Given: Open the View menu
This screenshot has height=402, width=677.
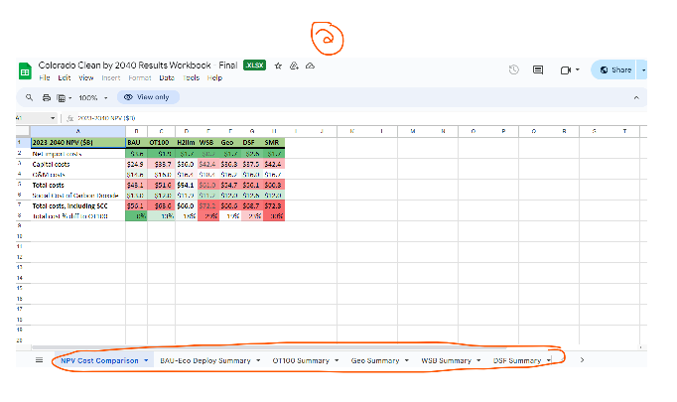Looking at the screenshot, I should click(x=86, y=78).
